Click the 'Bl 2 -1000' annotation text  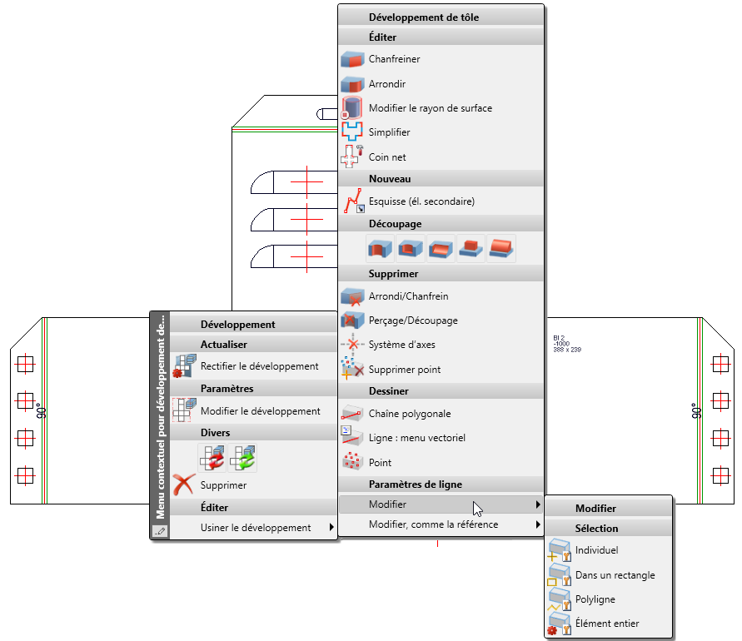coord(567,344)
